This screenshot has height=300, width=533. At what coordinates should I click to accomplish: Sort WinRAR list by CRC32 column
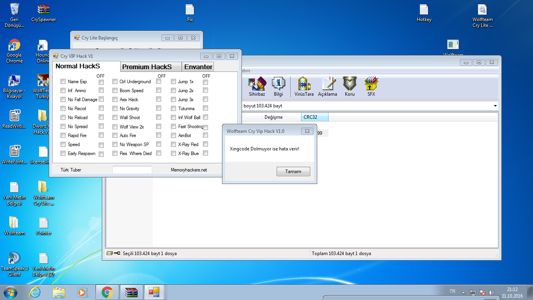(x=315, y=117)
